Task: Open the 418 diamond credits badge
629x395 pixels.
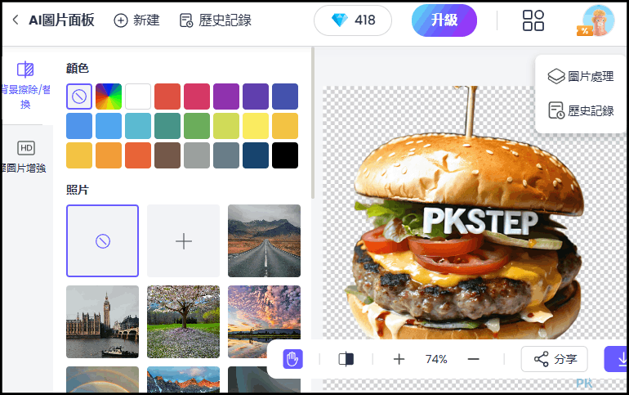Action: point(353,20)
